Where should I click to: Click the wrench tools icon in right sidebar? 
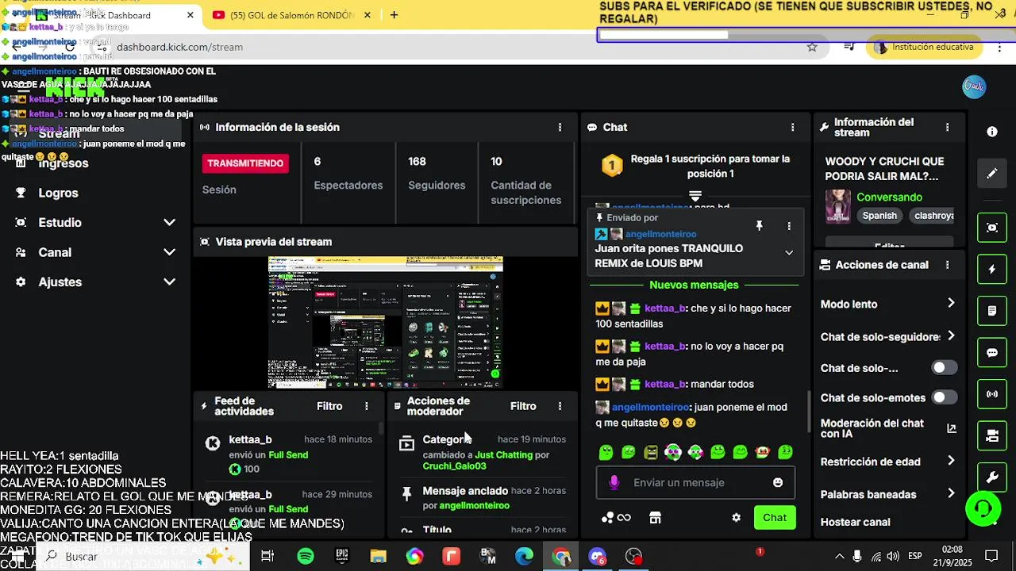coord(992,477)
